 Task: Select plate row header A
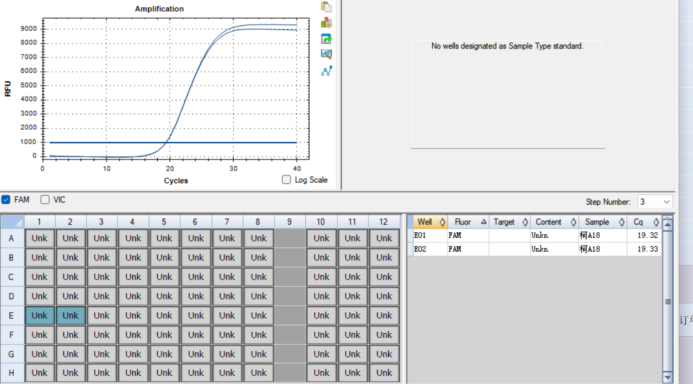tap(12, 238)
